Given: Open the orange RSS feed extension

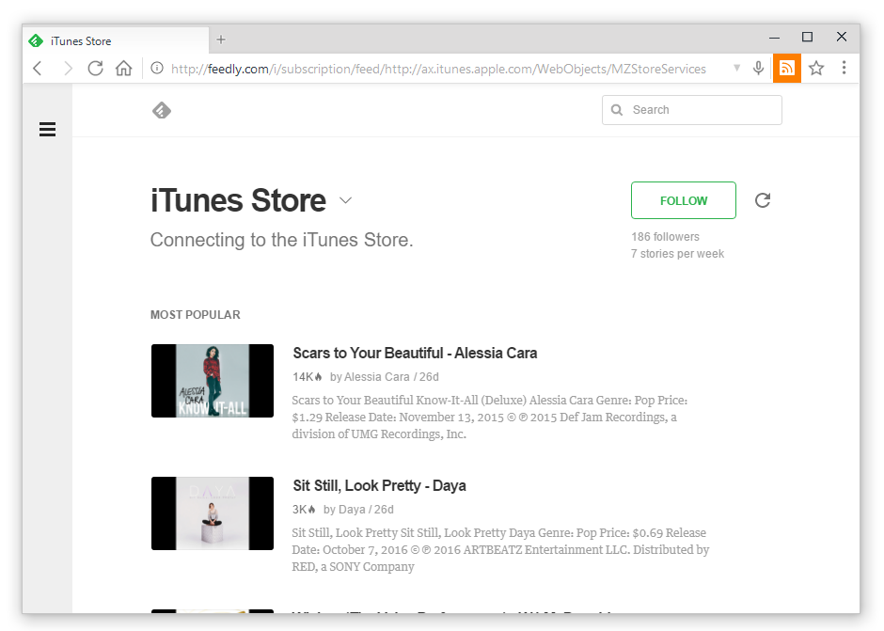Looking at the screenshot, I should point(786,69).
